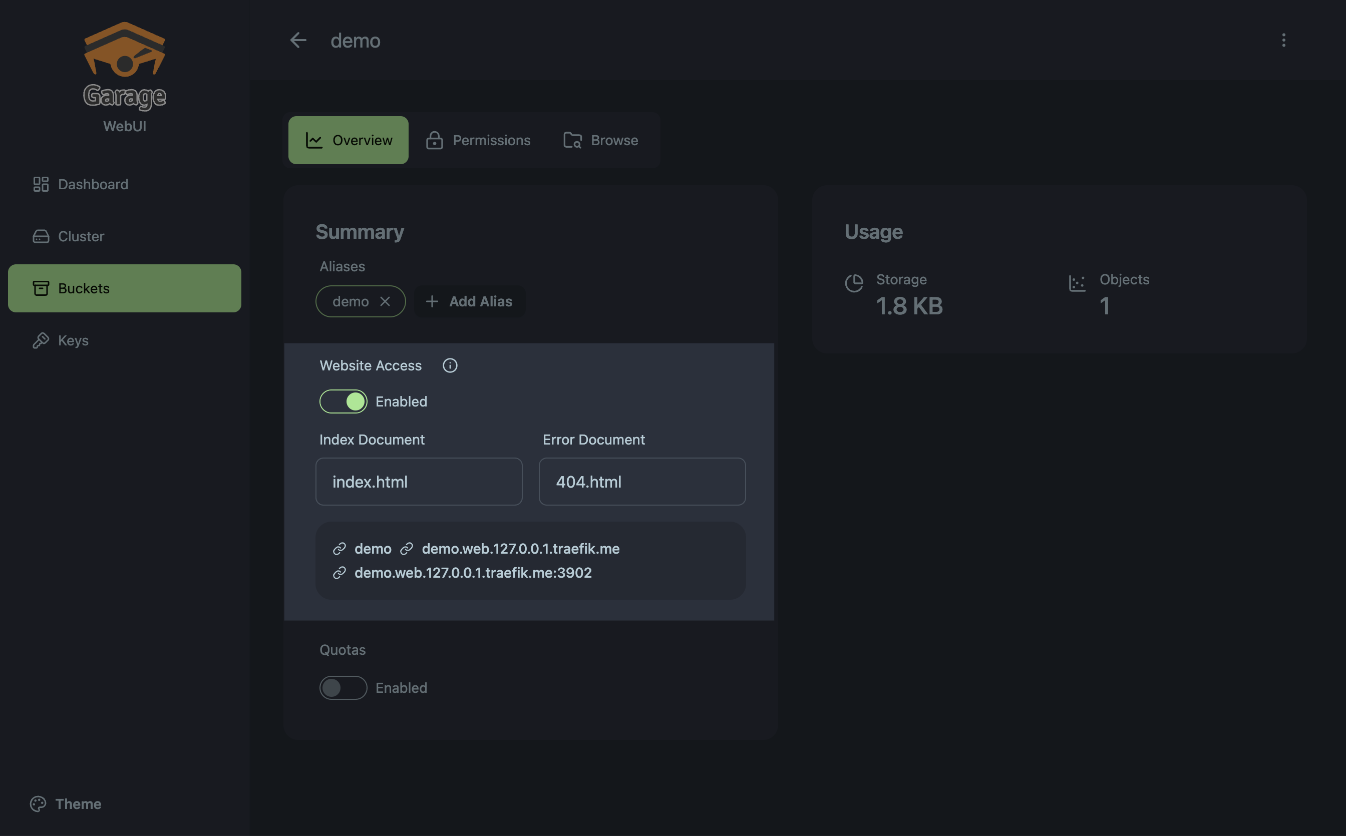Click the Keys sidebar icon
Image resolution: width=1346 pixels, height=836 pixels.
(41, 340)
